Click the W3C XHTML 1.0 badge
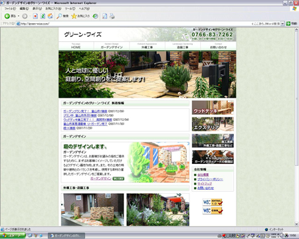 pyautogui.click(x=213, y=202)
